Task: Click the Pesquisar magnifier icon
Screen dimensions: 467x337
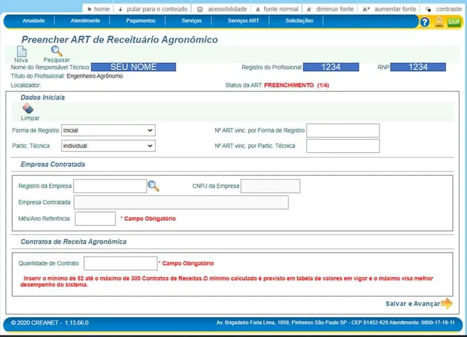Action: (x=56, y=51)
